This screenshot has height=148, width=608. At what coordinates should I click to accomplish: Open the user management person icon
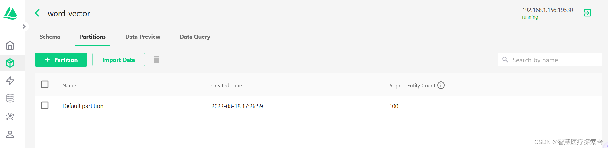[10, 134]
